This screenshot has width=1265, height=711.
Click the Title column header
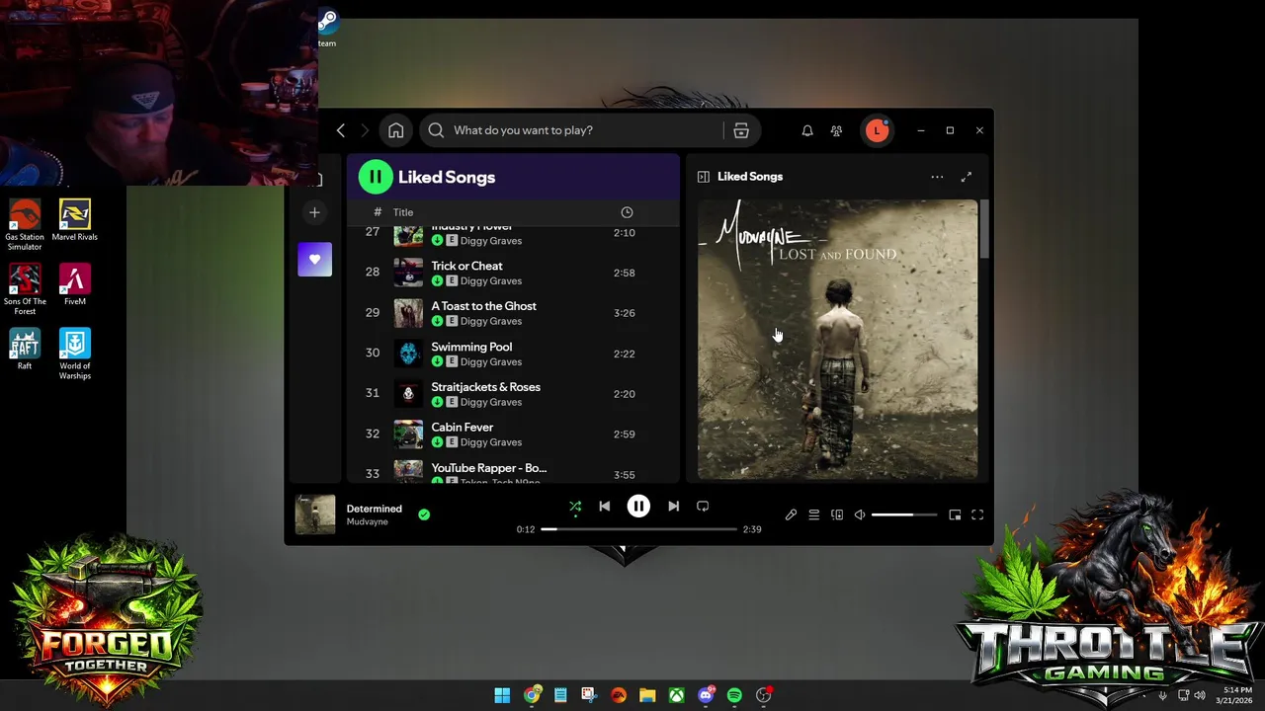403,212
